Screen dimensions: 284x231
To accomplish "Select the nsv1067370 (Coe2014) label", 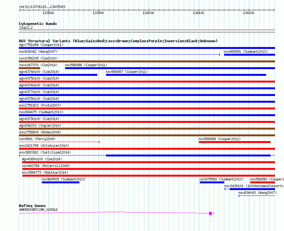I will tap(38, 65).
